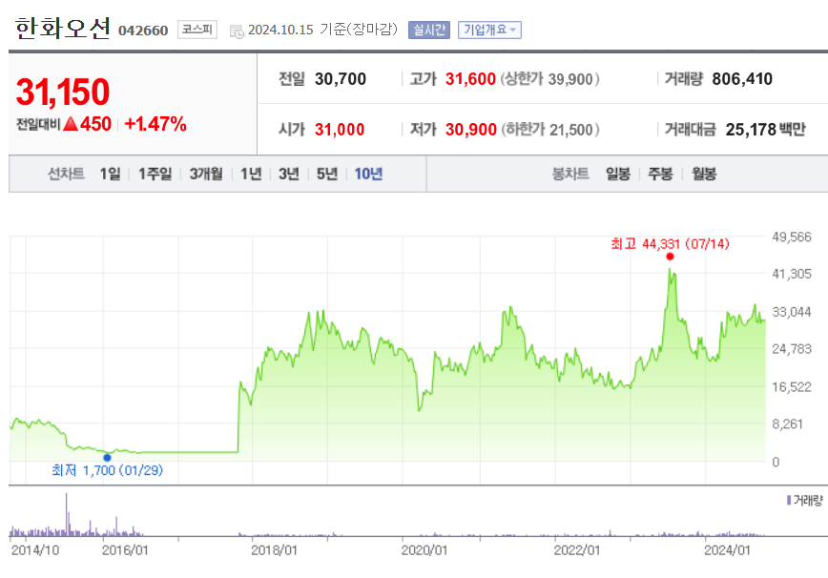
Task: Click the 2016/01 axis label
Action: 125,550
